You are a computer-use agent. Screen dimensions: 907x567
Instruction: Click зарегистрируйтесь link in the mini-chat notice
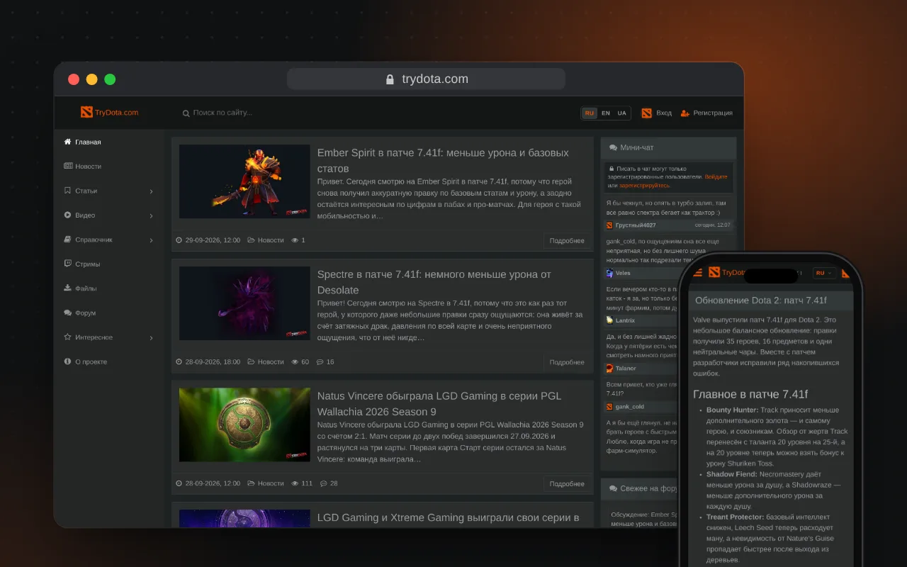pyautogui.click(x=644, y=185)
